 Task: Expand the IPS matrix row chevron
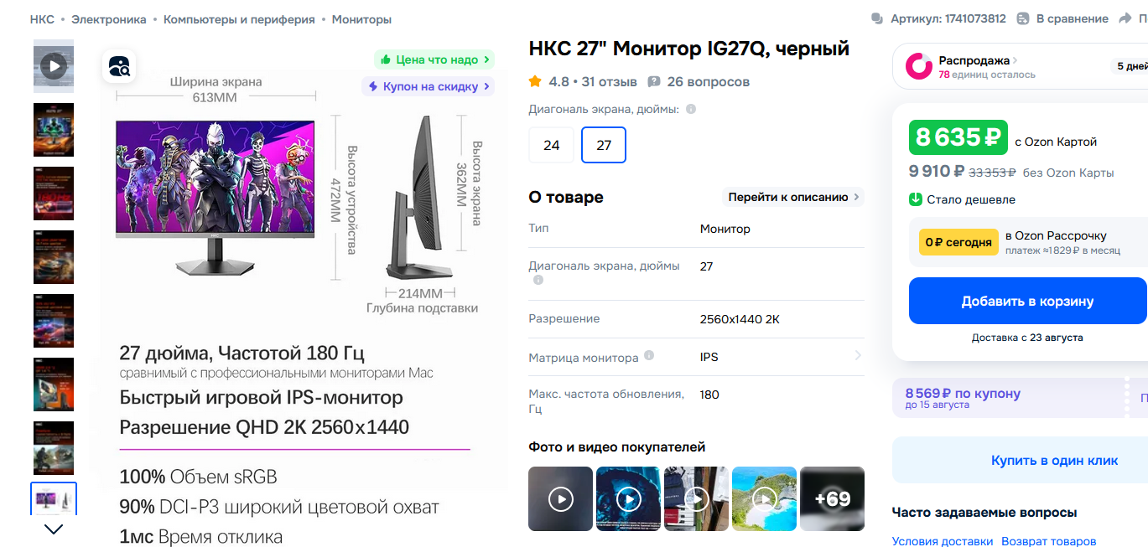click(x=858, y=356)
